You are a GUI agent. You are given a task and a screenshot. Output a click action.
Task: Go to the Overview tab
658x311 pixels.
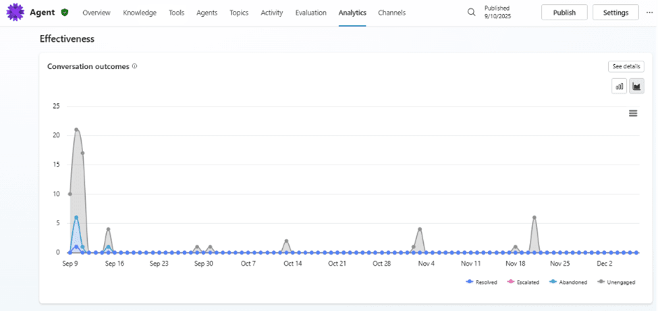(97, 13)
